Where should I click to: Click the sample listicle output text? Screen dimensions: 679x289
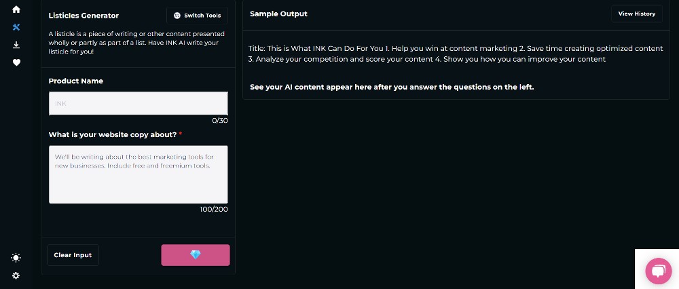click(x=456, y=54)
